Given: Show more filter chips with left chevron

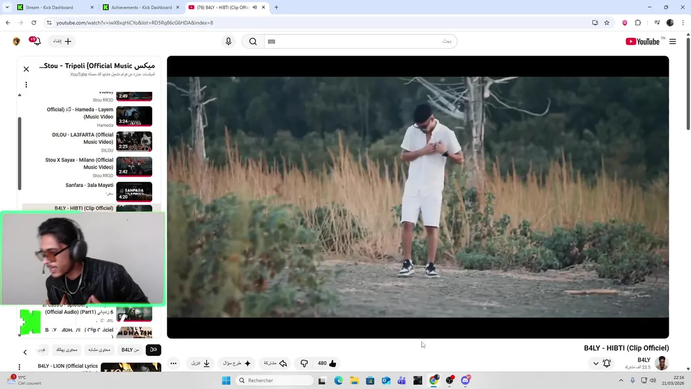Looking at the screenshot, I should (x=25, y=352).
